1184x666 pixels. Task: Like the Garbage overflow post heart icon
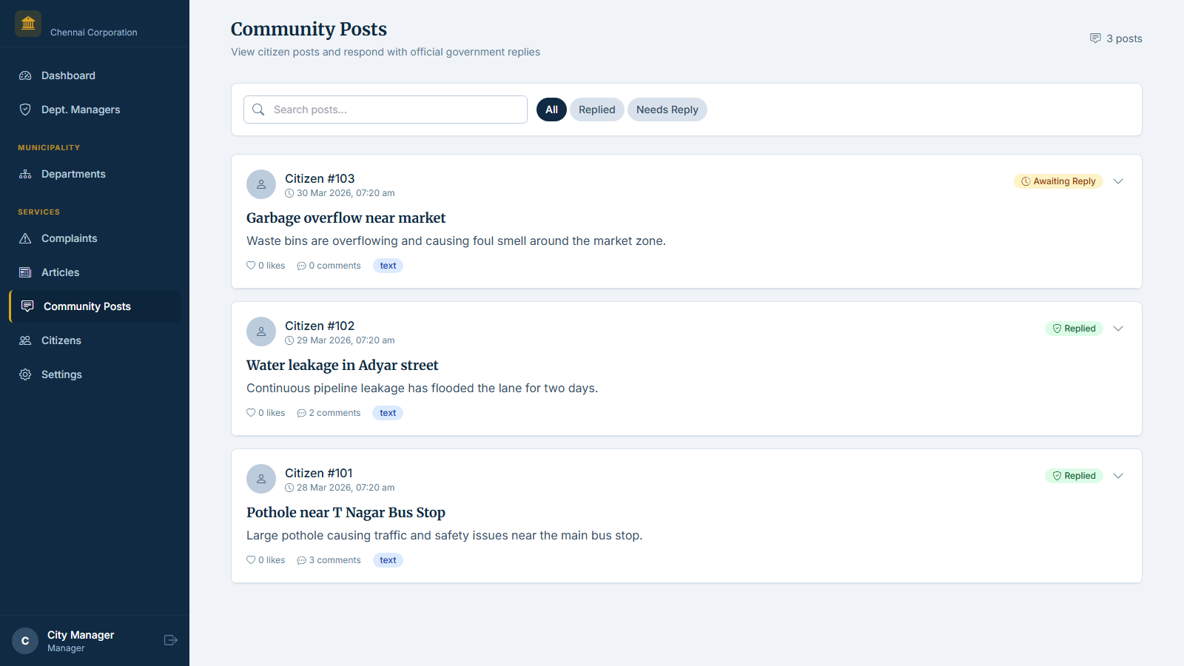(250, 265)
